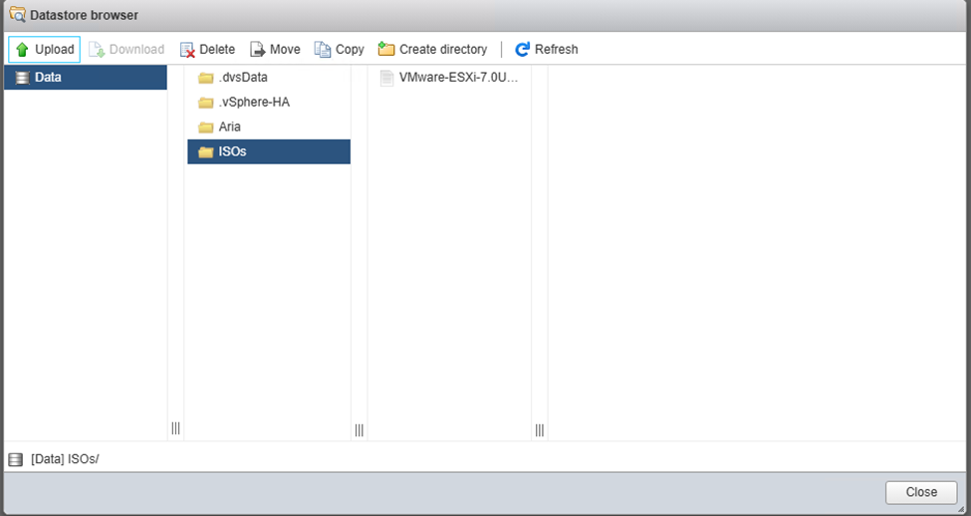Select the .vSphere-HA folder
This screenshot has width=971, height=516.
(x=254, y=103)
